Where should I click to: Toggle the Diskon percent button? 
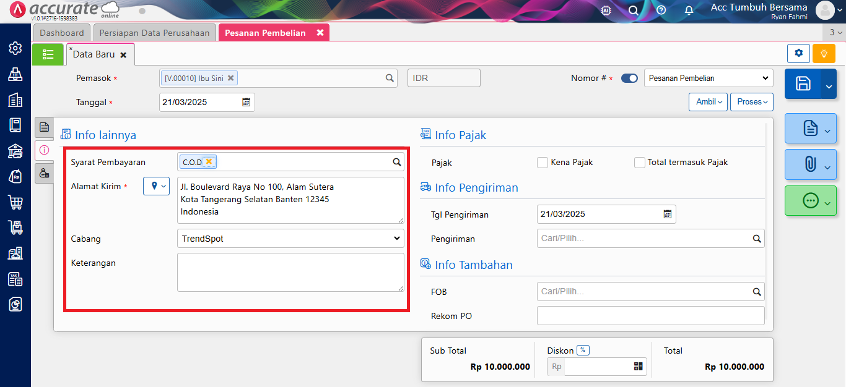tap(583, 350)
